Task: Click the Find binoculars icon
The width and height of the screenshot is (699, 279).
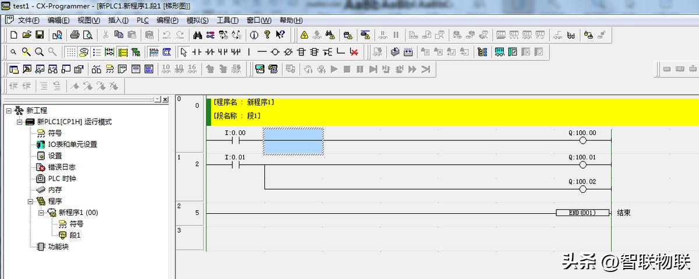Action: point(197,35)
